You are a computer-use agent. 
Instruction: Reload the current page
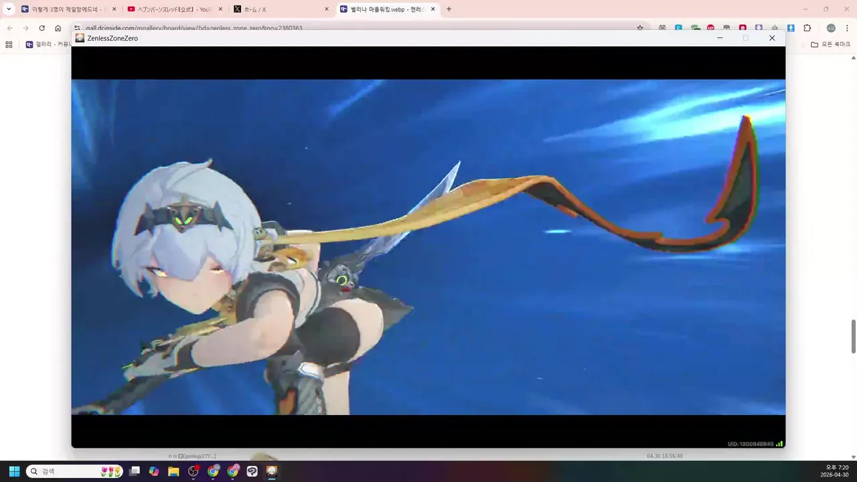tap(42, 28)
